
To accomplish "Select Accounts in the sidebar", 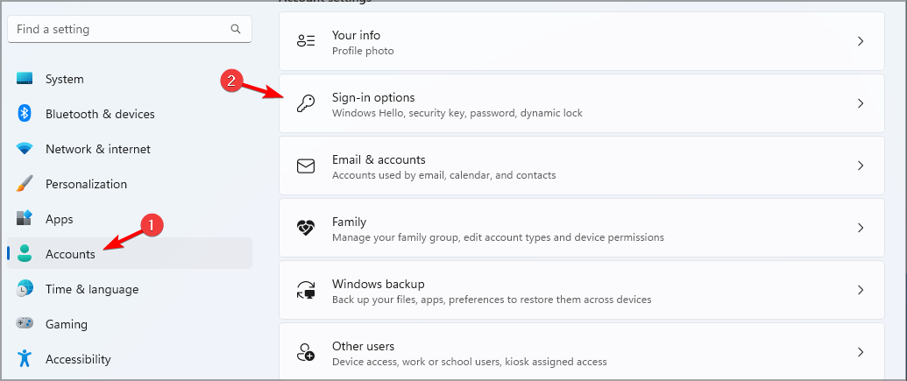I will [70, 254].
